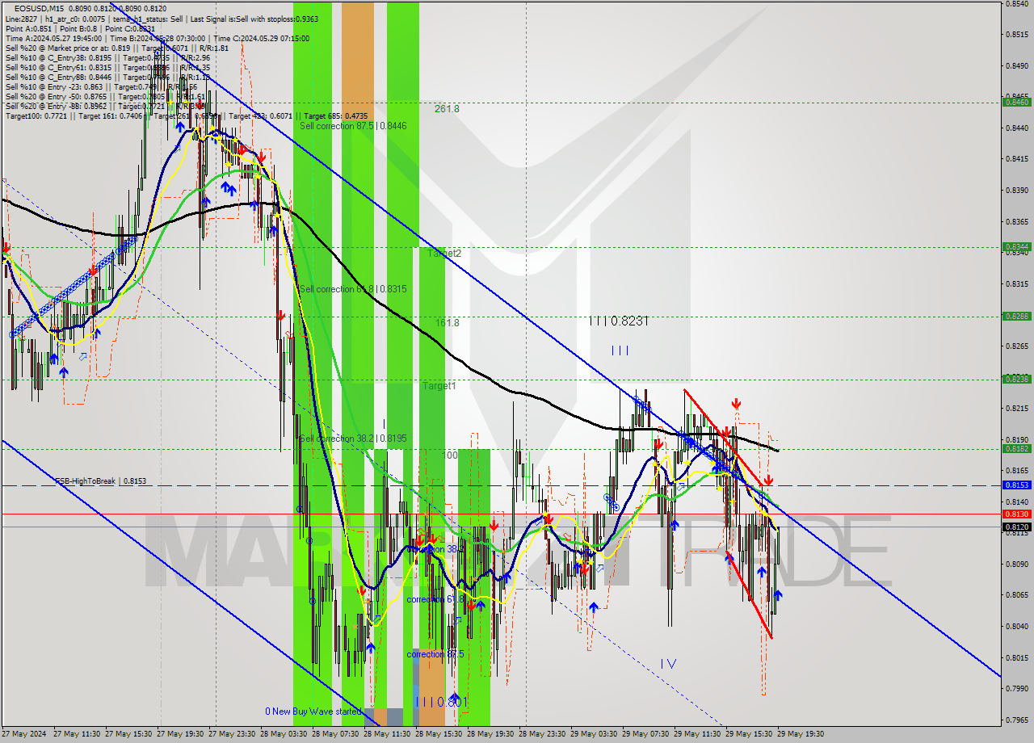Click the 0.8040 price axis value
The height and width of the screenshot is (743, 1034).
tap(1016, 626)
